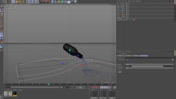Toggle the X axis lock
The height and width of the screenshot is (99, 176).
click(x=28, y=2)
